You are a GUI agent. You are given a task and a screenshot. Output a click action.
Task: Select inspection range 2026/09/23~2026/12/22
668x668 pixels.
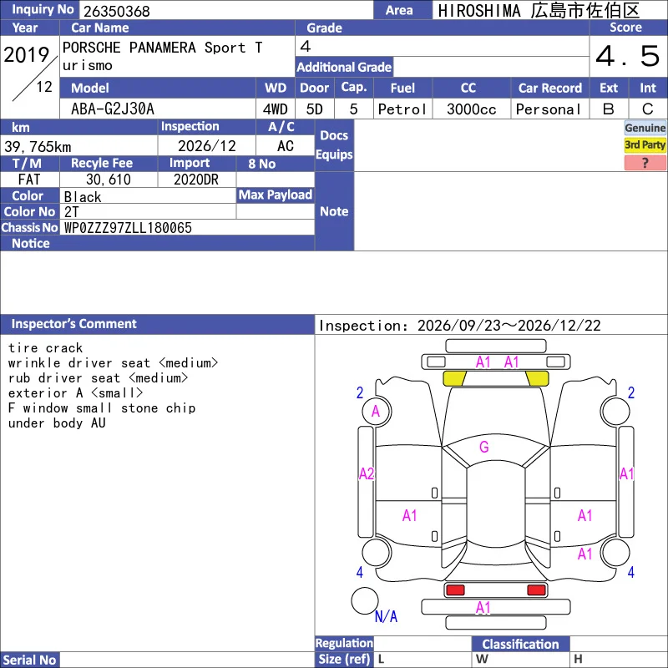509,326
